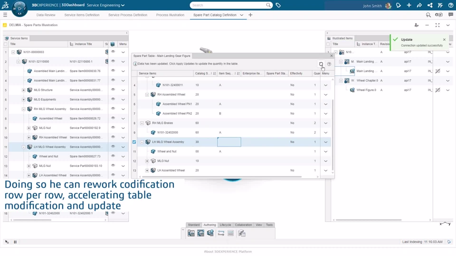Image resolution: width=456 pixels, height=256 pixels.
Task: Tick select-all checkbox in Illustrated Items header
Action: pyautogui.click(x=328, y=44)
